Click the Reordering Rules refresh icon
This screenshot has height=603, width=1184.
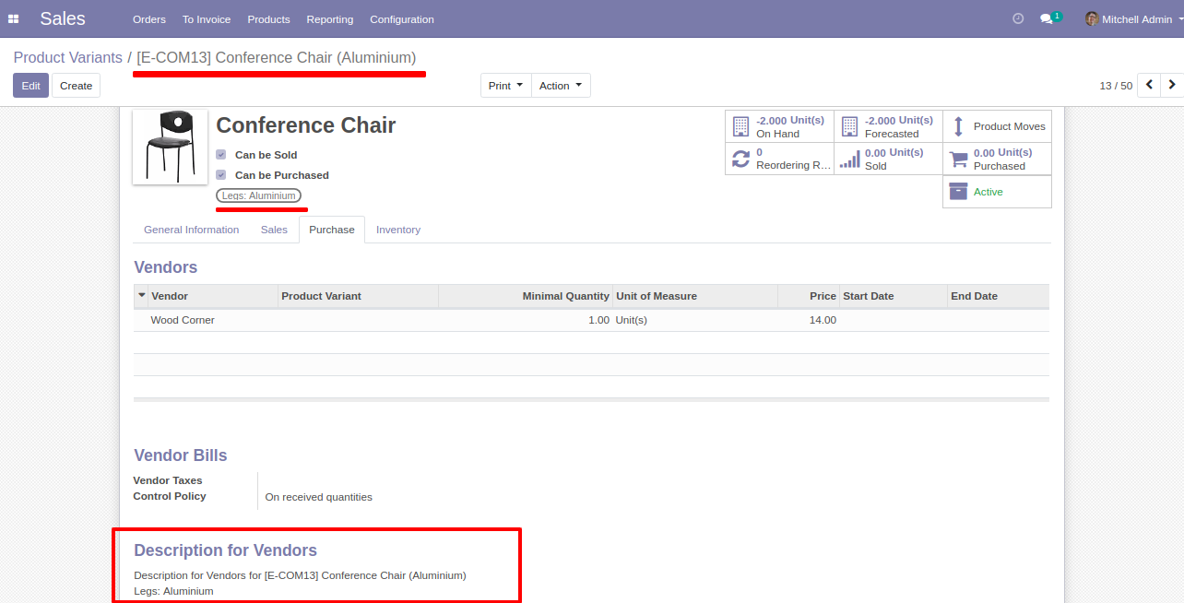(740, 159)
